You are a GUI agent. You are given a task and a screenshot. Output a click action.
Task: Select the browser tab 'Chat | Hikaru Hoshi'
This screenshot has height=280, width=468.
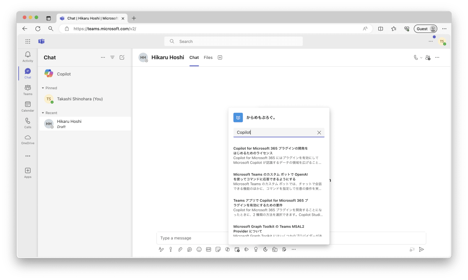tap(92, 18)
